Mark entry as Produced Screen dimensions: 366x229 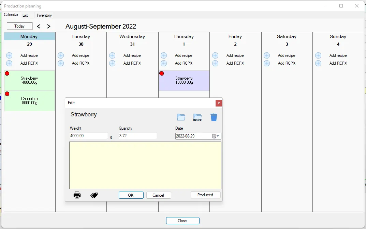click(205, 195)
